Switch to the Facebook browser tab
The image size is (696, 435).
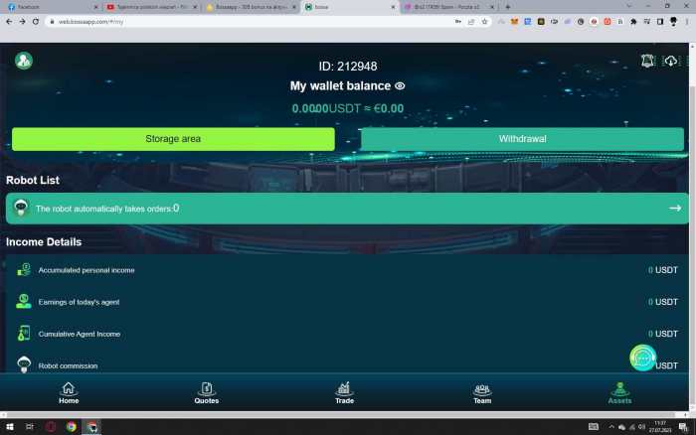tap(50, 7)
